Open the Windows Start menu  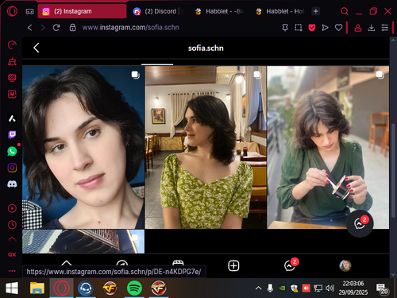pos(12,288)
